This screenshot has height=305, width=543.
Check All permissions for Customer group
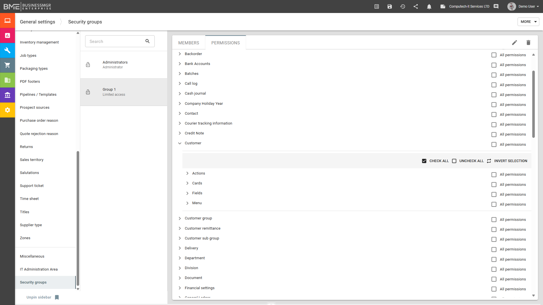(494, 219)
